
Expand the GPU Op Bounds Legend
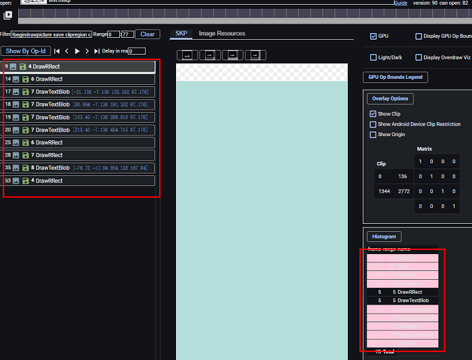pos(395,78)
